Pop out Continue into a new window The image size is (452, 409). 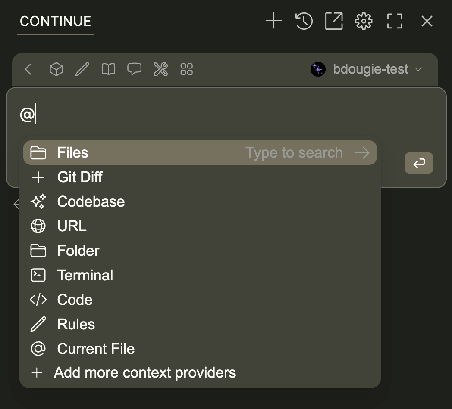tap(334, 21)
